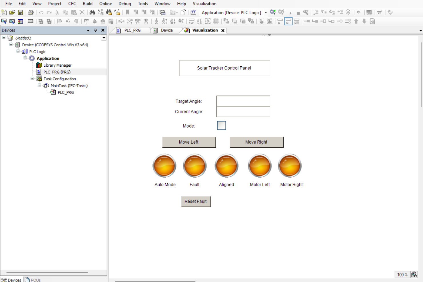423x282 pixels.
Task: Click the Group elements icon
Action: tap(261, 21)
